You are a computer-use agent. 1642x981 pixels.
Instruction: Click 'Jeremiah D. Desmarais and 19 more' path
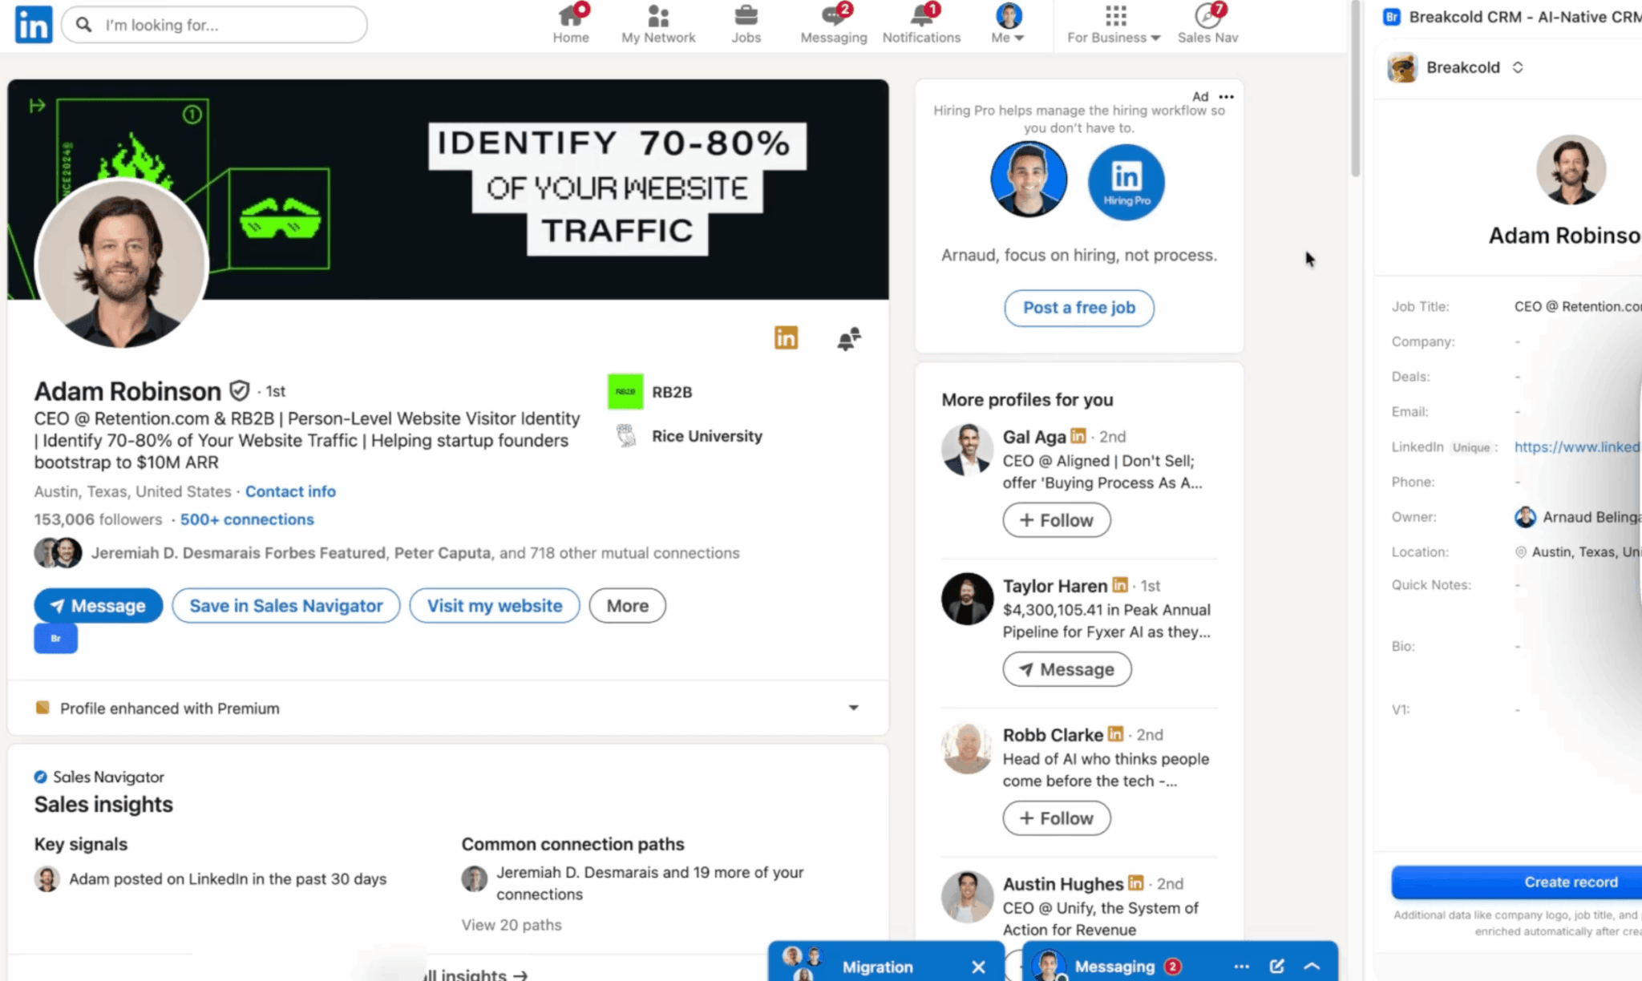tap(649, 883)
